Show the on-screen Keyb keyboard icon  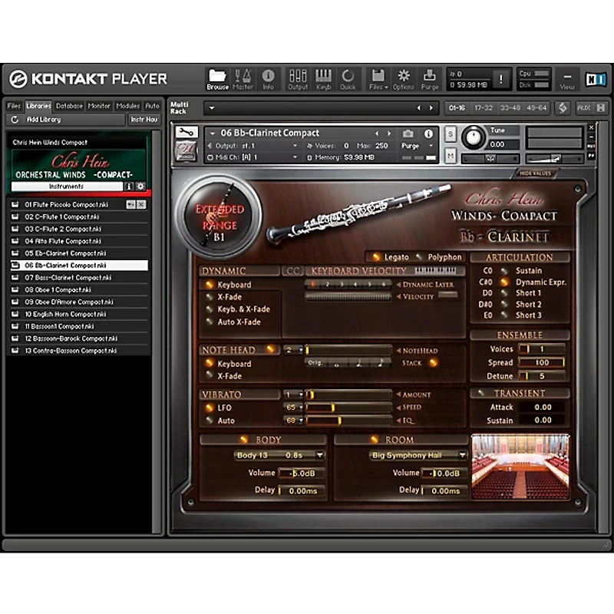coord(323,79)
